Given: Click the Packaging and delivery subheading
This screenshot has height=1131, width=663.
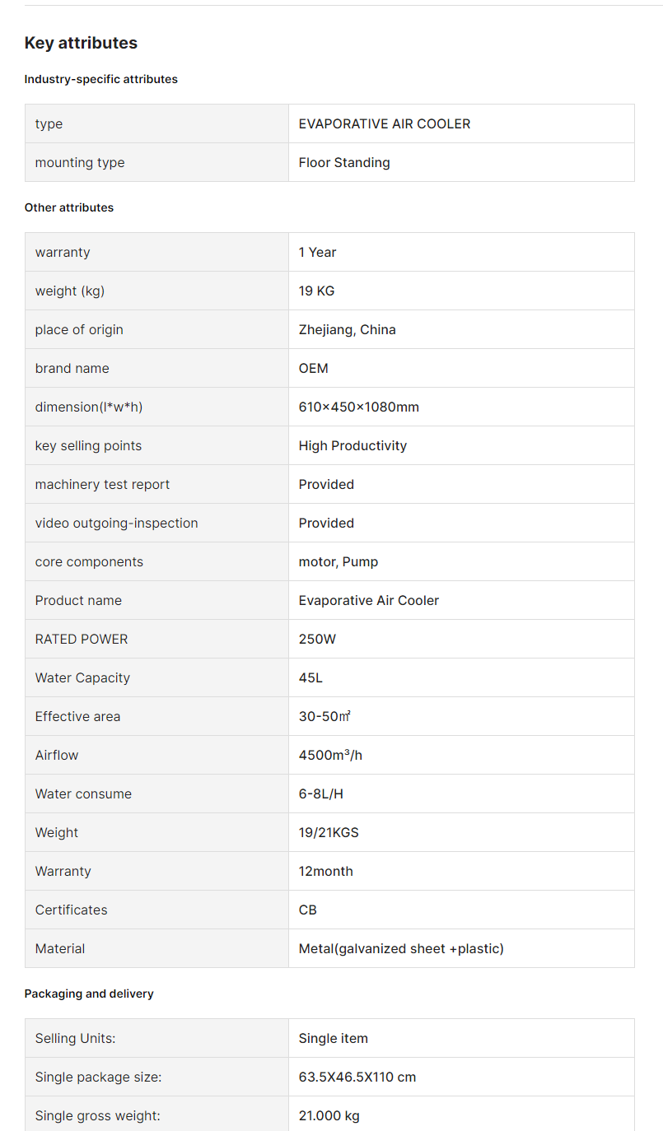Looking at the screenshot, I should coord(89,994).
